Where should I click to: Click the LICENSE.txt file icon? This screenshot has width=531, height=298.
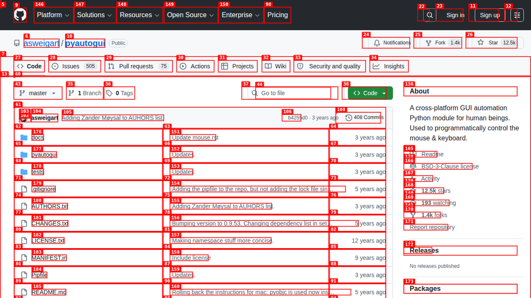[x=24, y=241]
